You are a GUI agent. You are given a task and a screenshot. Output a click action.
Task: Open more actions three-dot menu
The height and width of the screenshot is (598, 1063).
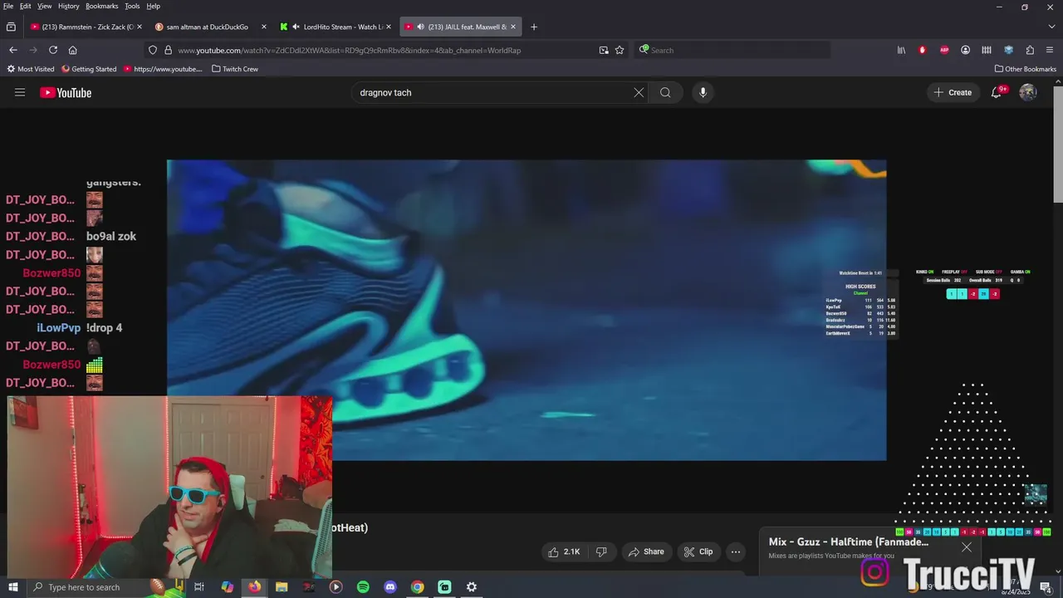point(735,551)
